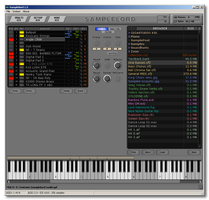
Task: Toggle the NO PITCH button
Action: [112, 54]
